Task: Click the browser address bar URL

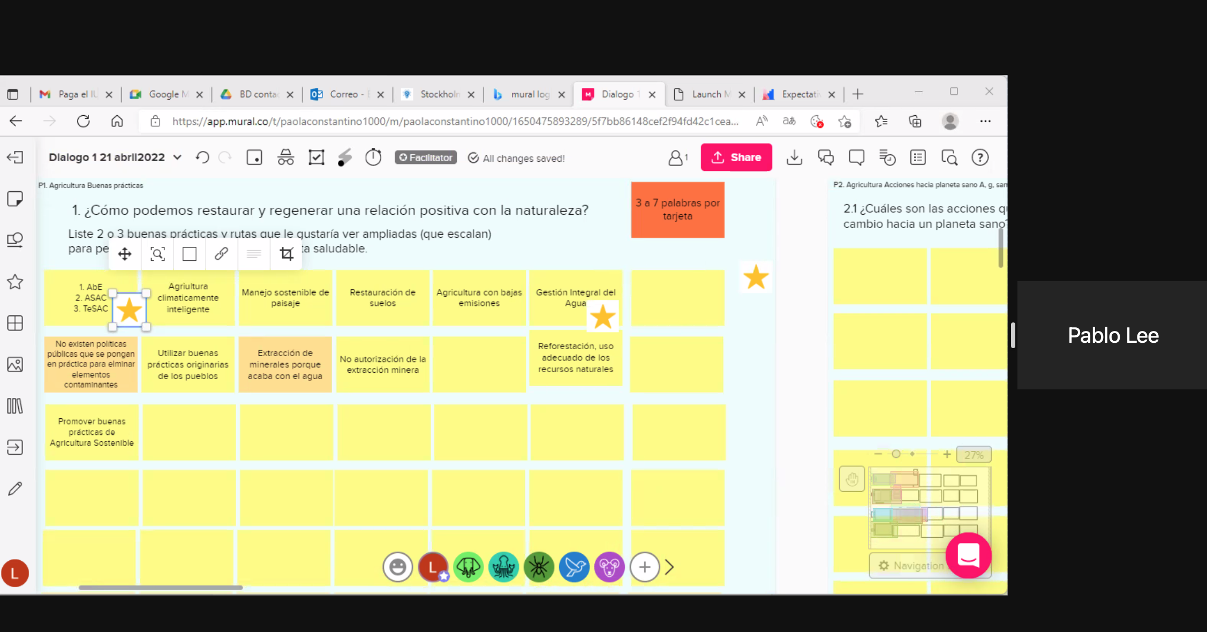Action: [x=455, y=122]
